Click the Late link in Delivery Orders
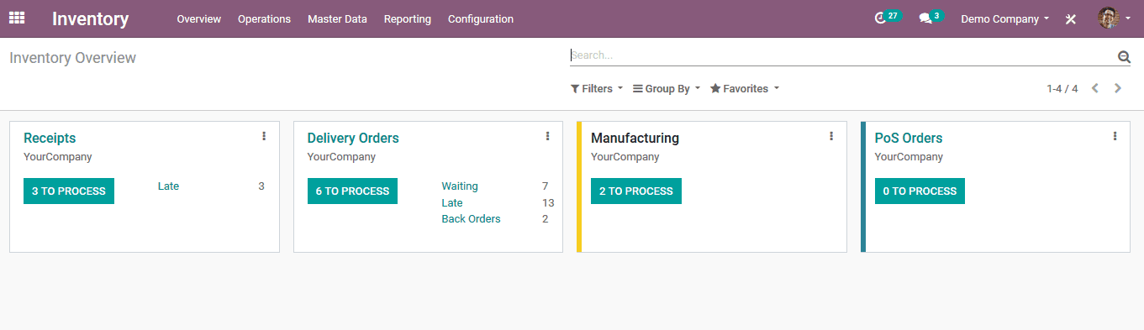The height and width of the screenshot is (330, 1144). [x=452, y=203]
